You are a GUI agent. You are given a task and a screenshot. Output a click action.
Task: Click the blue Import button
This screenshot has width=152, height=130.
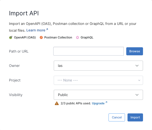(x=135, y=117)
